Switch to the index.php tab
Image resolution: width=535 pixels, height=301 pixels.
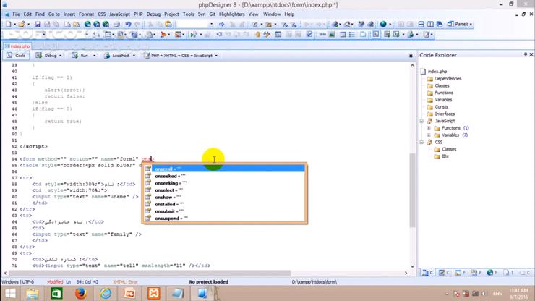(17, 46)
